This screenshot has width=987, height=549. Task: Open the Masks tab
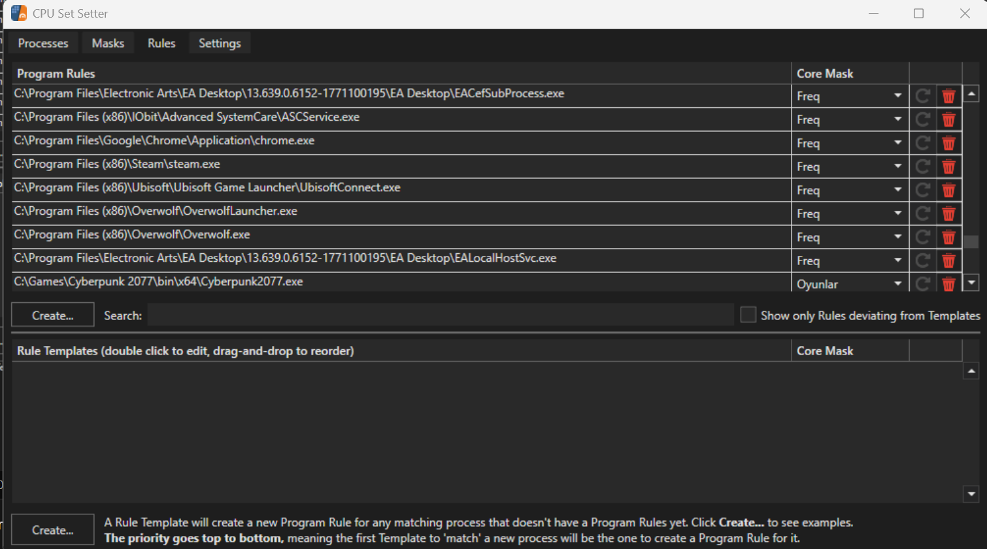[x=108, y=43]
